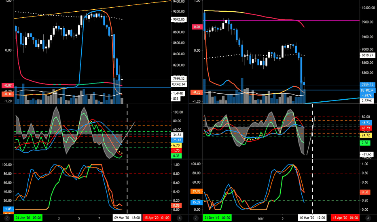Click 8800.00 price axis tick
377x222 pixels.
coord(179,32)
